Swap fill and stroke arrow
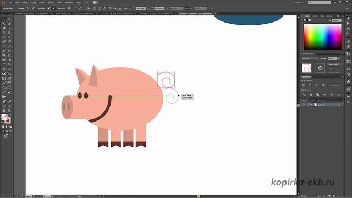This screenshot has height=198, width=352. tap(10, 115)
